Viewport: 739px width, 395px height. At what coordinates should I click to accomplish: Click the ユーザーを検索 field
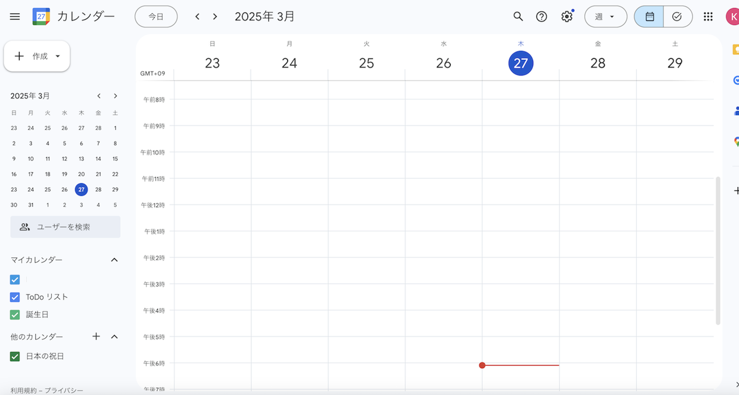65,227
